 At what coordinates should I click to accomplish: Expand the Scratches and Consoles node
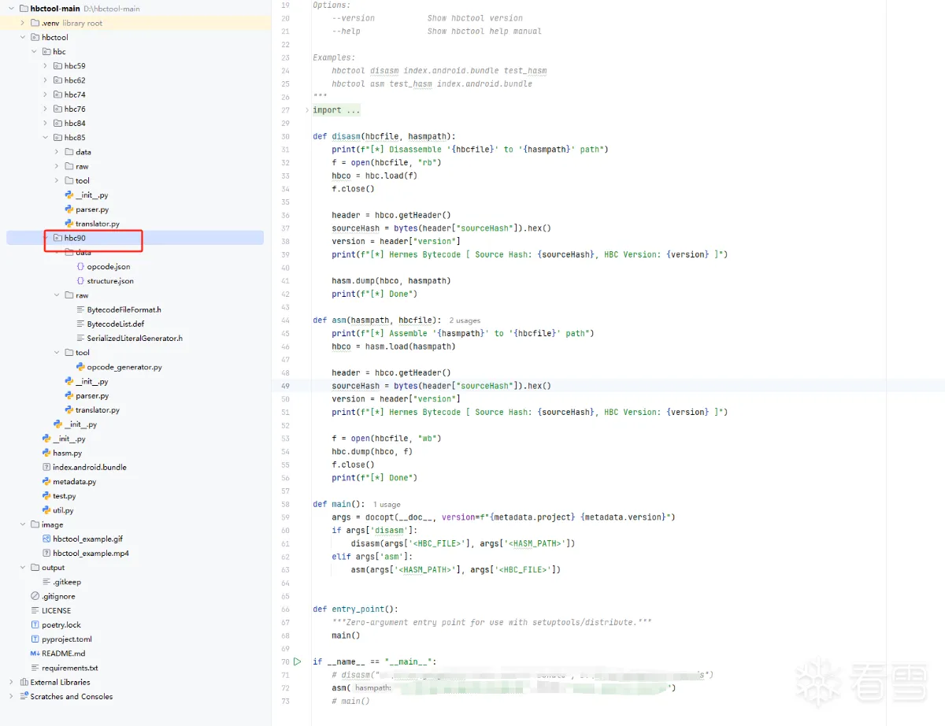click(x=11, y=696)
